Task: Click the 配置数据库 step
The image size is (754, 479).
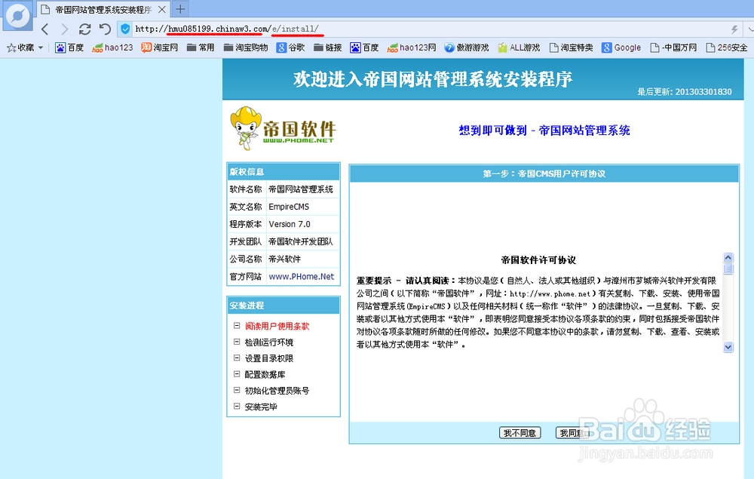Action: (265, 375)
